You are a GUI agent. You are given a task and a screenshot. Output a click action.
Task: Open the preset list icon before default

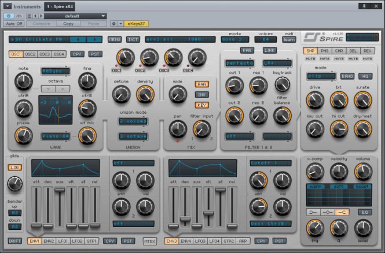click(x=30, y=16)
